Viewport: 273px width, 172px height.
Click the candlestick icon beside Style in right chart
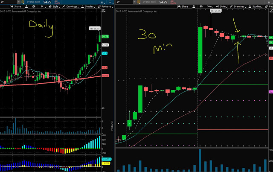click(x=218, y=6)
